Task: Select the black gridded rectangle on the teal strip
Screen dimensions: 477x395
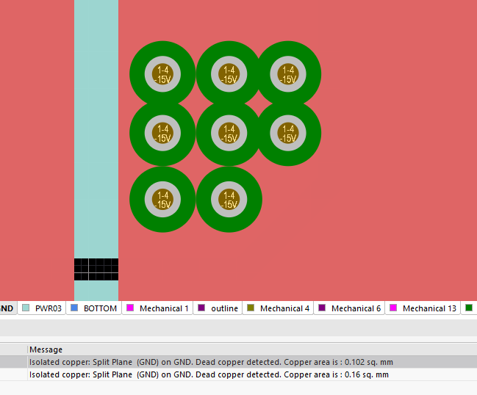Action: pyautogui.click(x=96, y=269)
